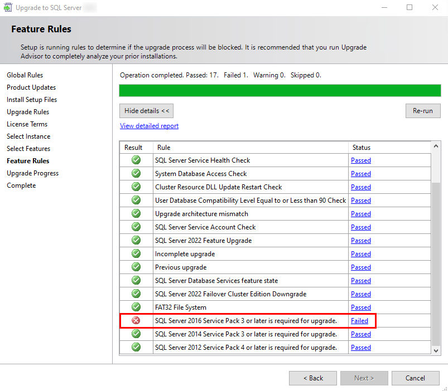448x391 pixels.
Task: Click the SQL Server setup title bar icon
Action: pos(8,7)
